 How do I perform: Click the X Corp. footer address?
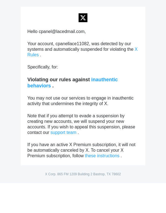click(83, 174)
